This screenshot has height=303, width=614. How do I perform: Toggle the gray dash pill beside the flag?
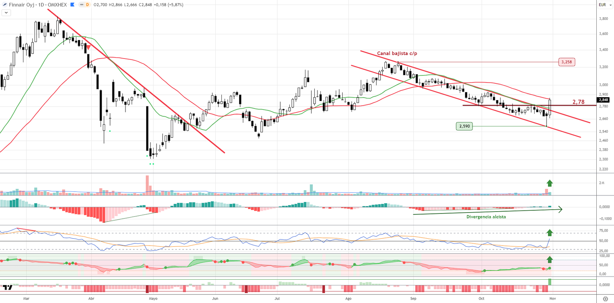click(x=81, y=5)
